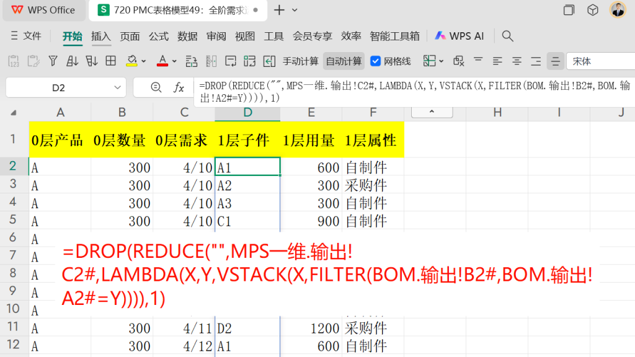
Task: Click the green left-arrow panel icon
Action: coord(269,61)
